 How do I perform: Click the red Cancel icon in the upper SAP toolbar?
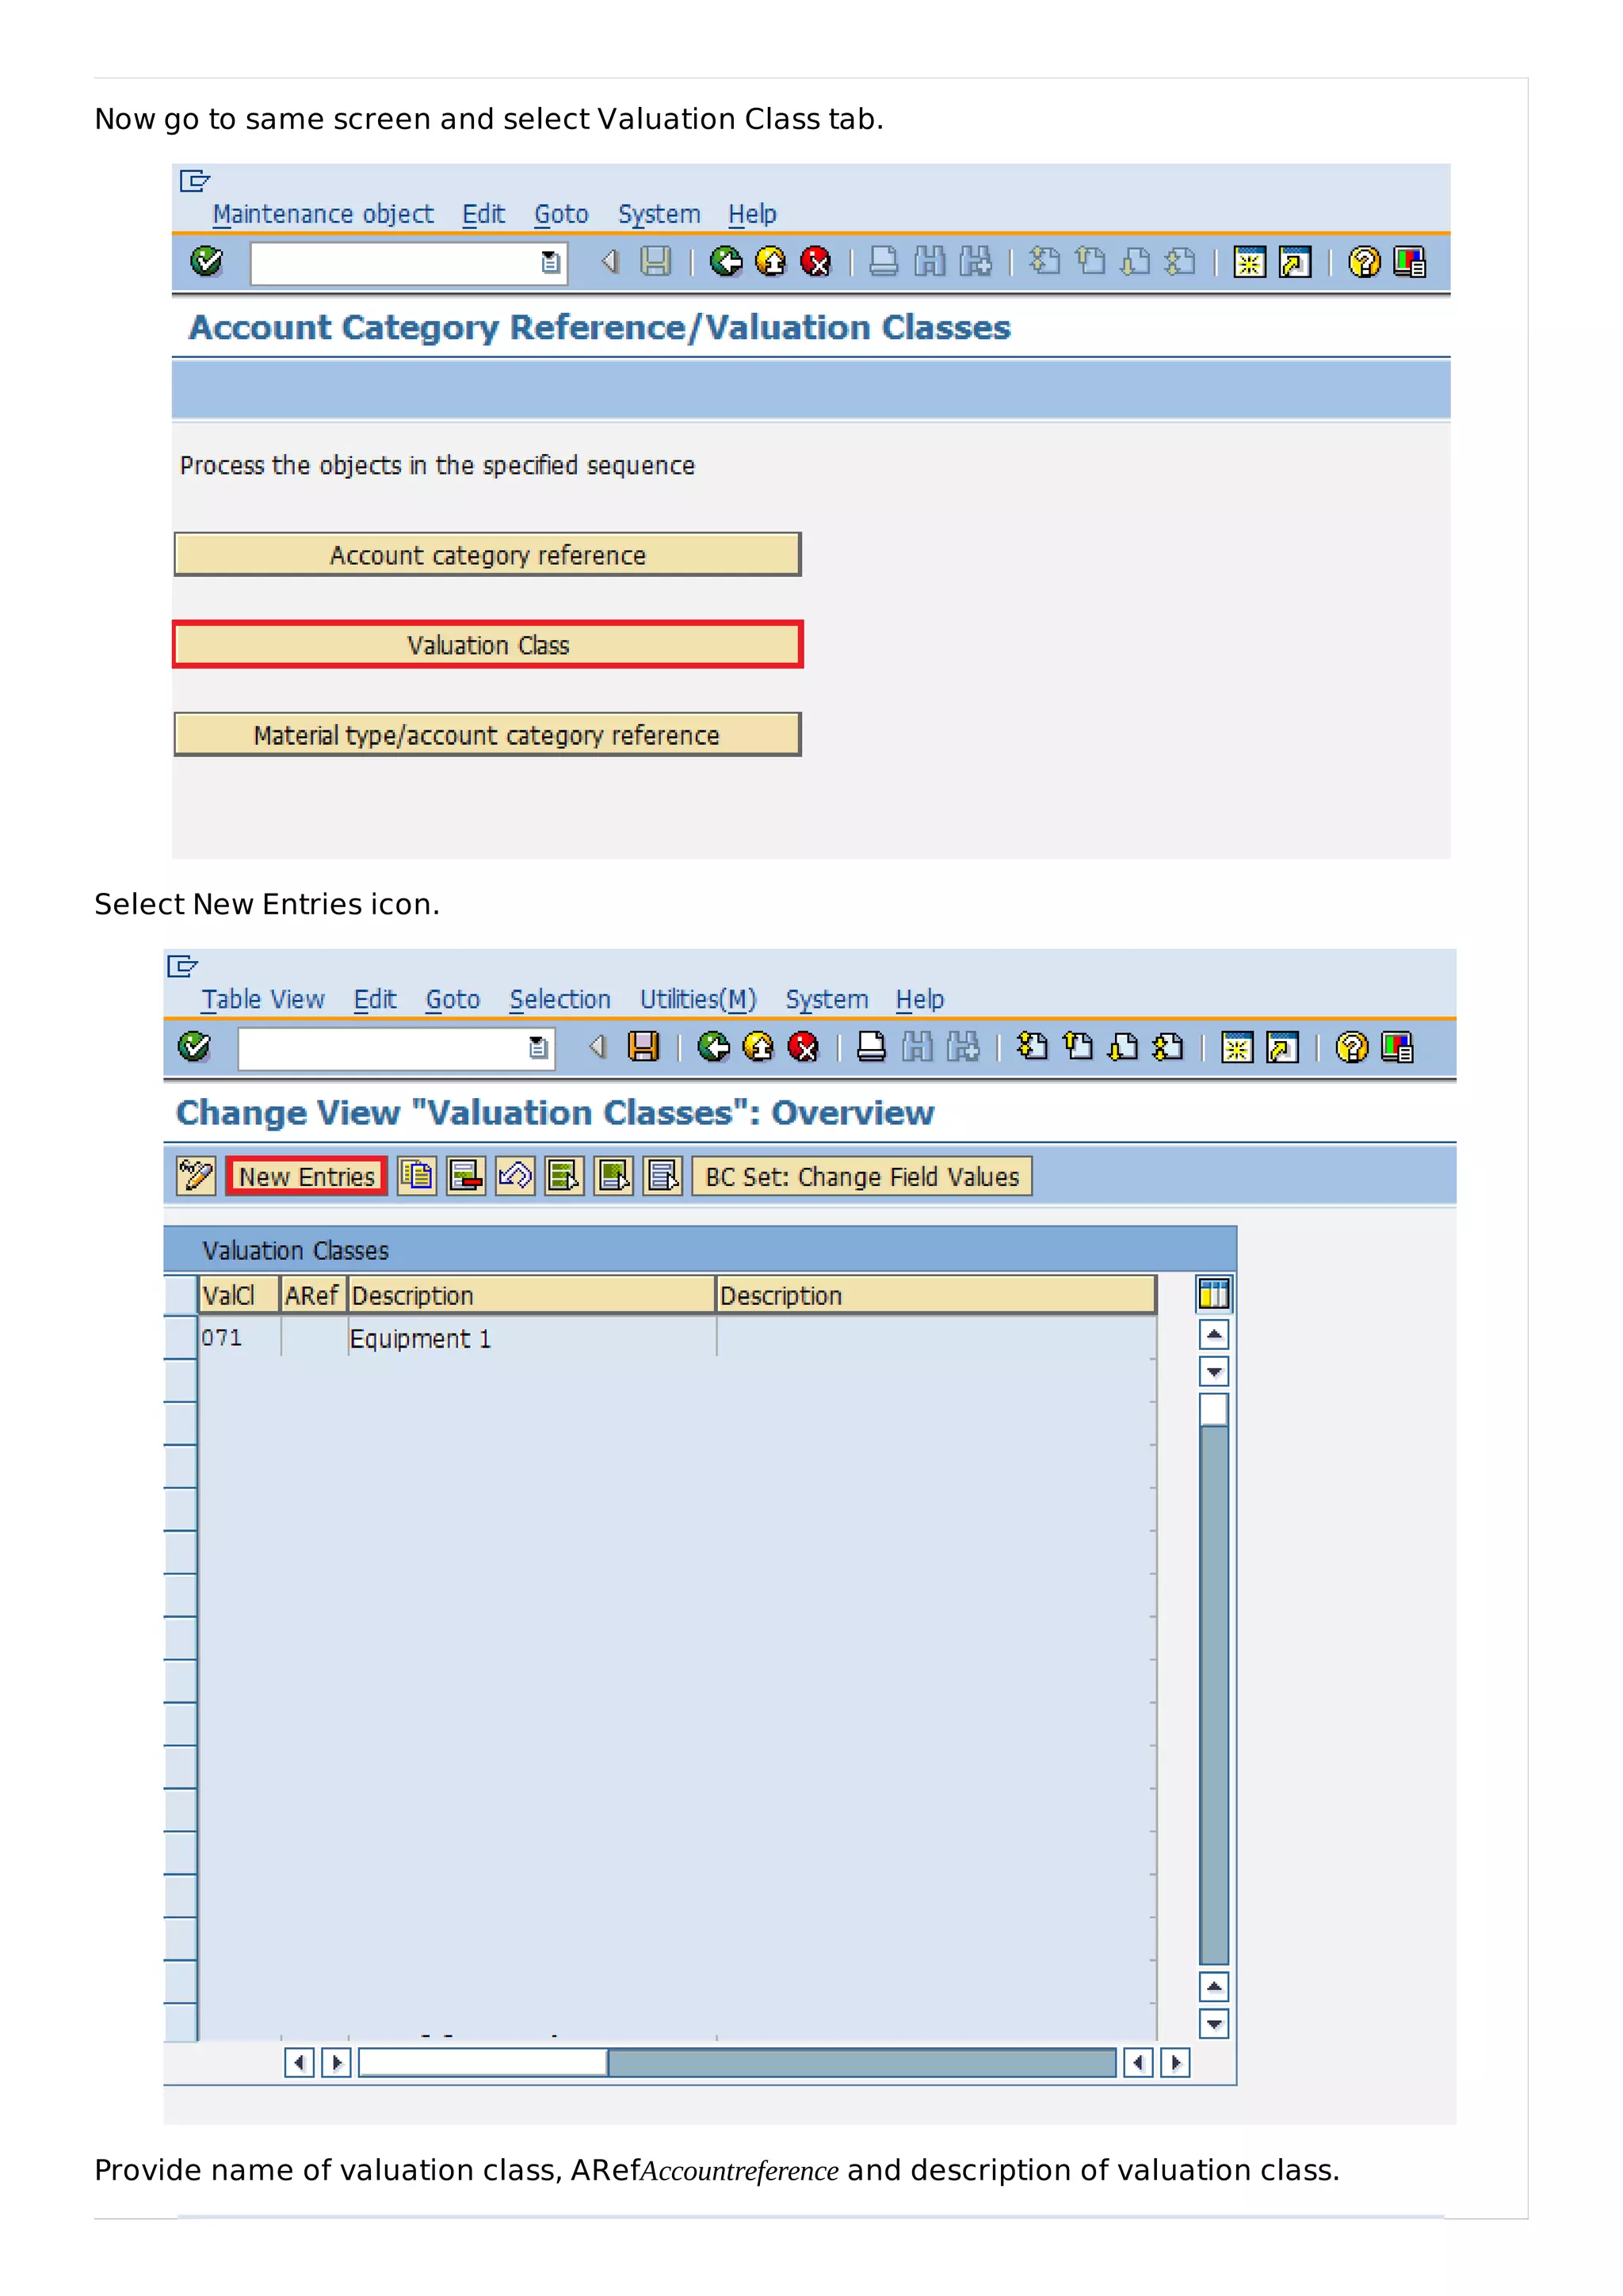(816, 262)
